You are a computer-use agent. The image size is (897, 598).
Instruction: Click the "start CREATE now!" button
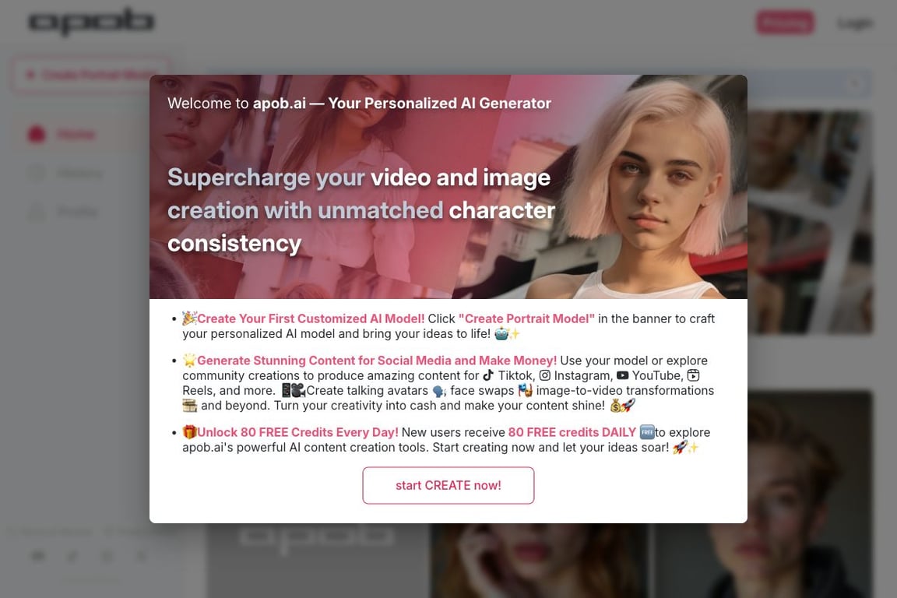(448, 485)
